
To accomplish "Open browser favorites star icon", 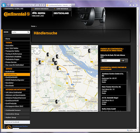I will (133, 5).
